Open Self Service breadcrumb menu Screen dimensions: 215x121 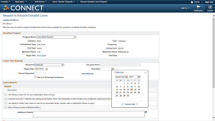pyautogui.click(x=41, y=2)
